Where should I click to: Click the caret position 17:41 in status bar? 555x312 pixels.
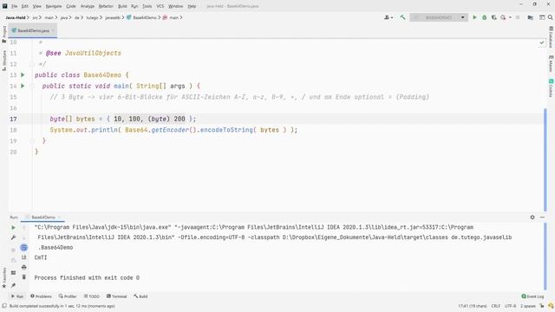[473, 306]
